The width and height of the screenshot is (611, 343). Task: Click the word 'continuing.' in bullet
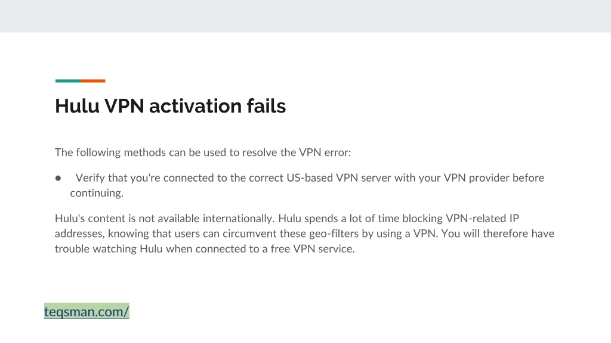(97, 194)
